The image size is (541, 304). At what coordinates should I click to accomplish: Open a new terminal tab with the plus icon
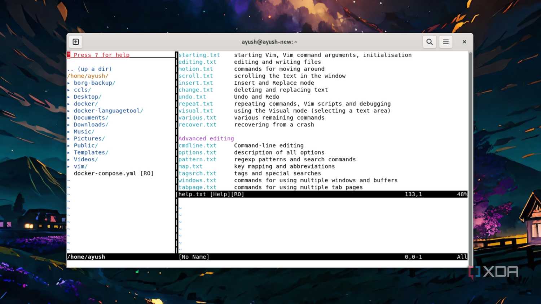(x=76, y=42)
